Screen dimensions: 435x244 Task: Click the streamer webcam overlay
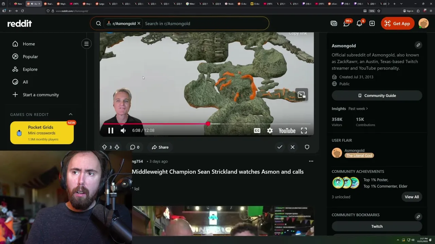tap(66, 197)
